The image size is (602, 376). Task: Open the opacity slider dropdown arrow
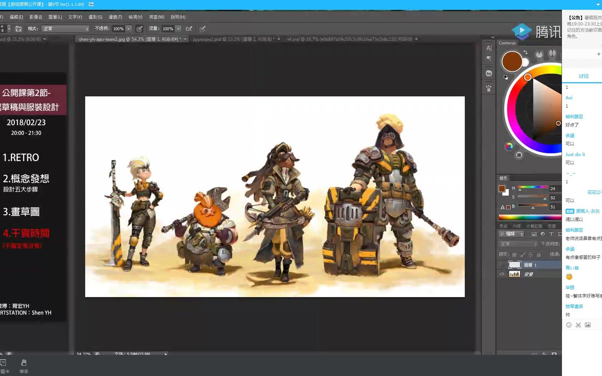(128, 29)
